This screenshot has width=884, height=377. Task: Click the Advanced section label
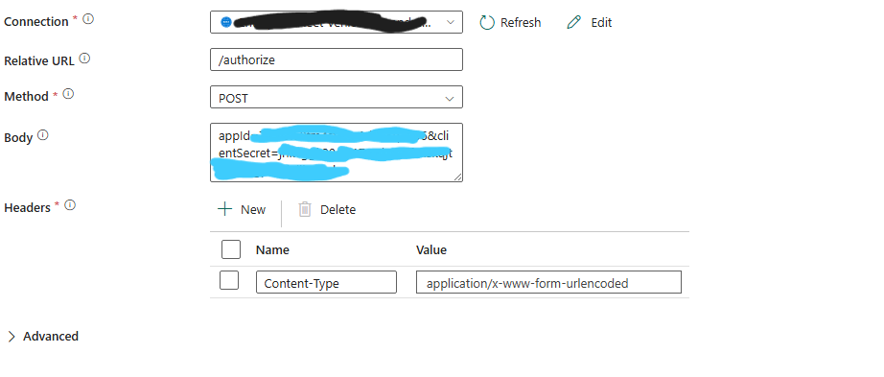click(51, 337)
